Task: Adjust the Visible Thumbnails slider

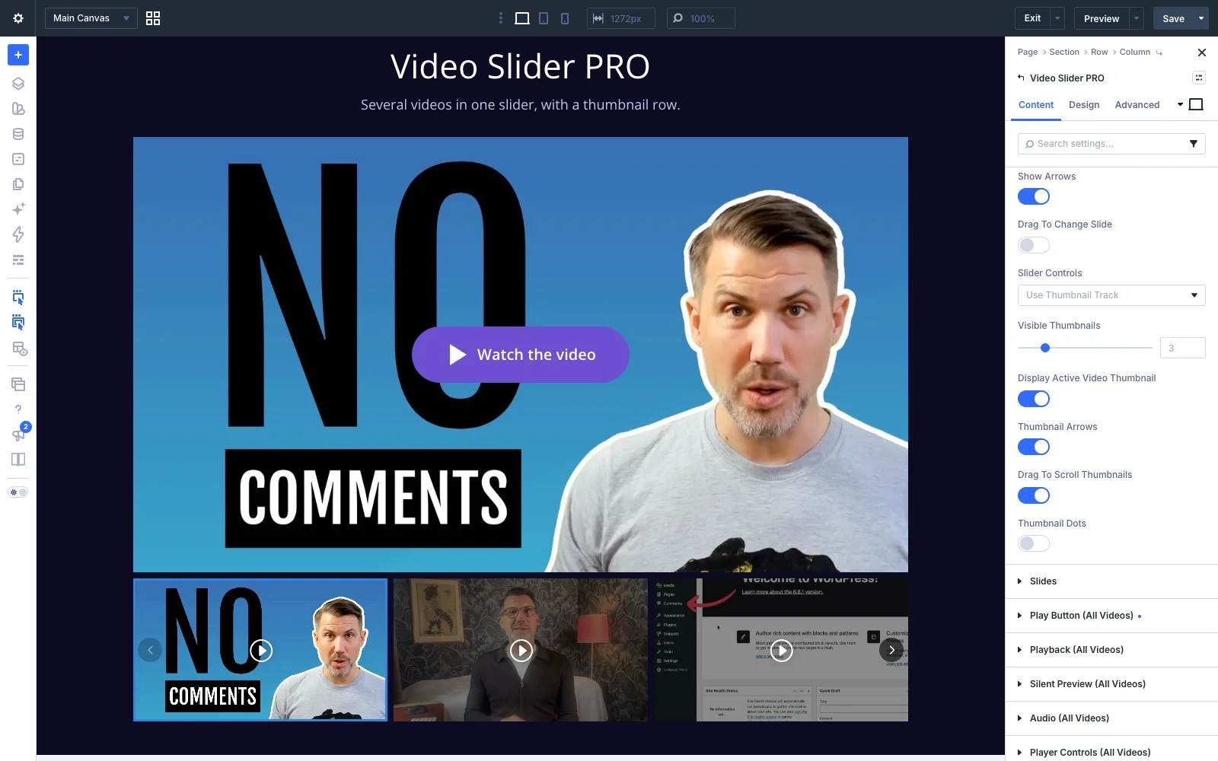Action: click(x=1045, y=348)
